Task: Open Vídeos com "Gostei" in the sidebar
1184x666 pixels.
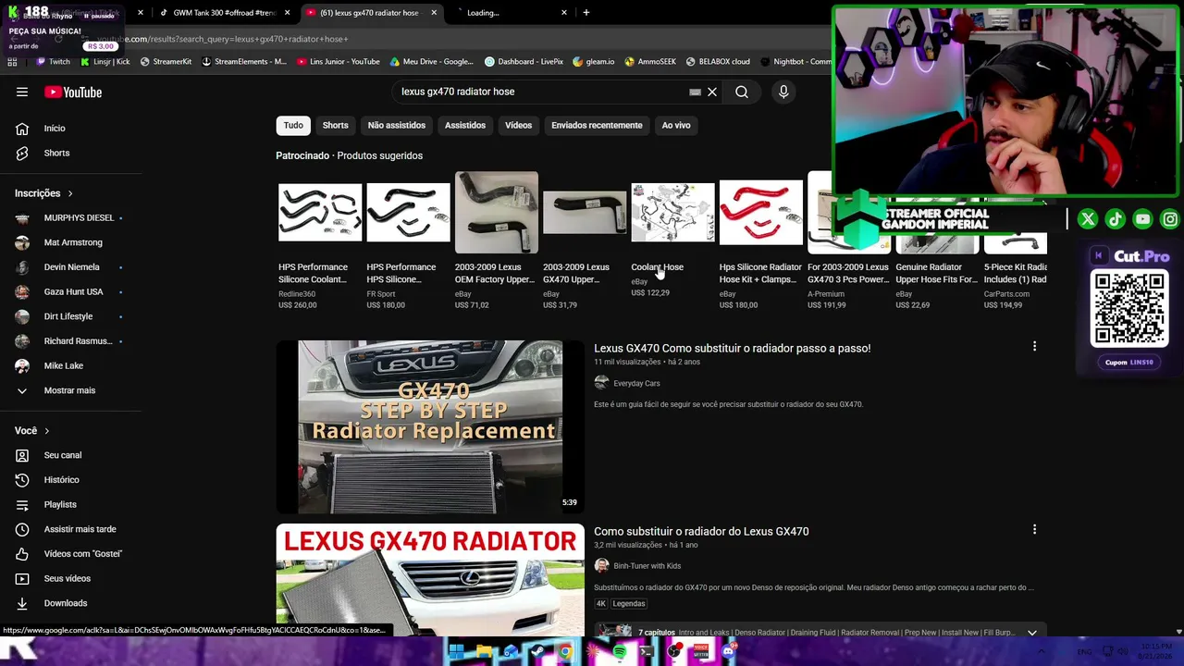Action: click(x=70, y=554)
